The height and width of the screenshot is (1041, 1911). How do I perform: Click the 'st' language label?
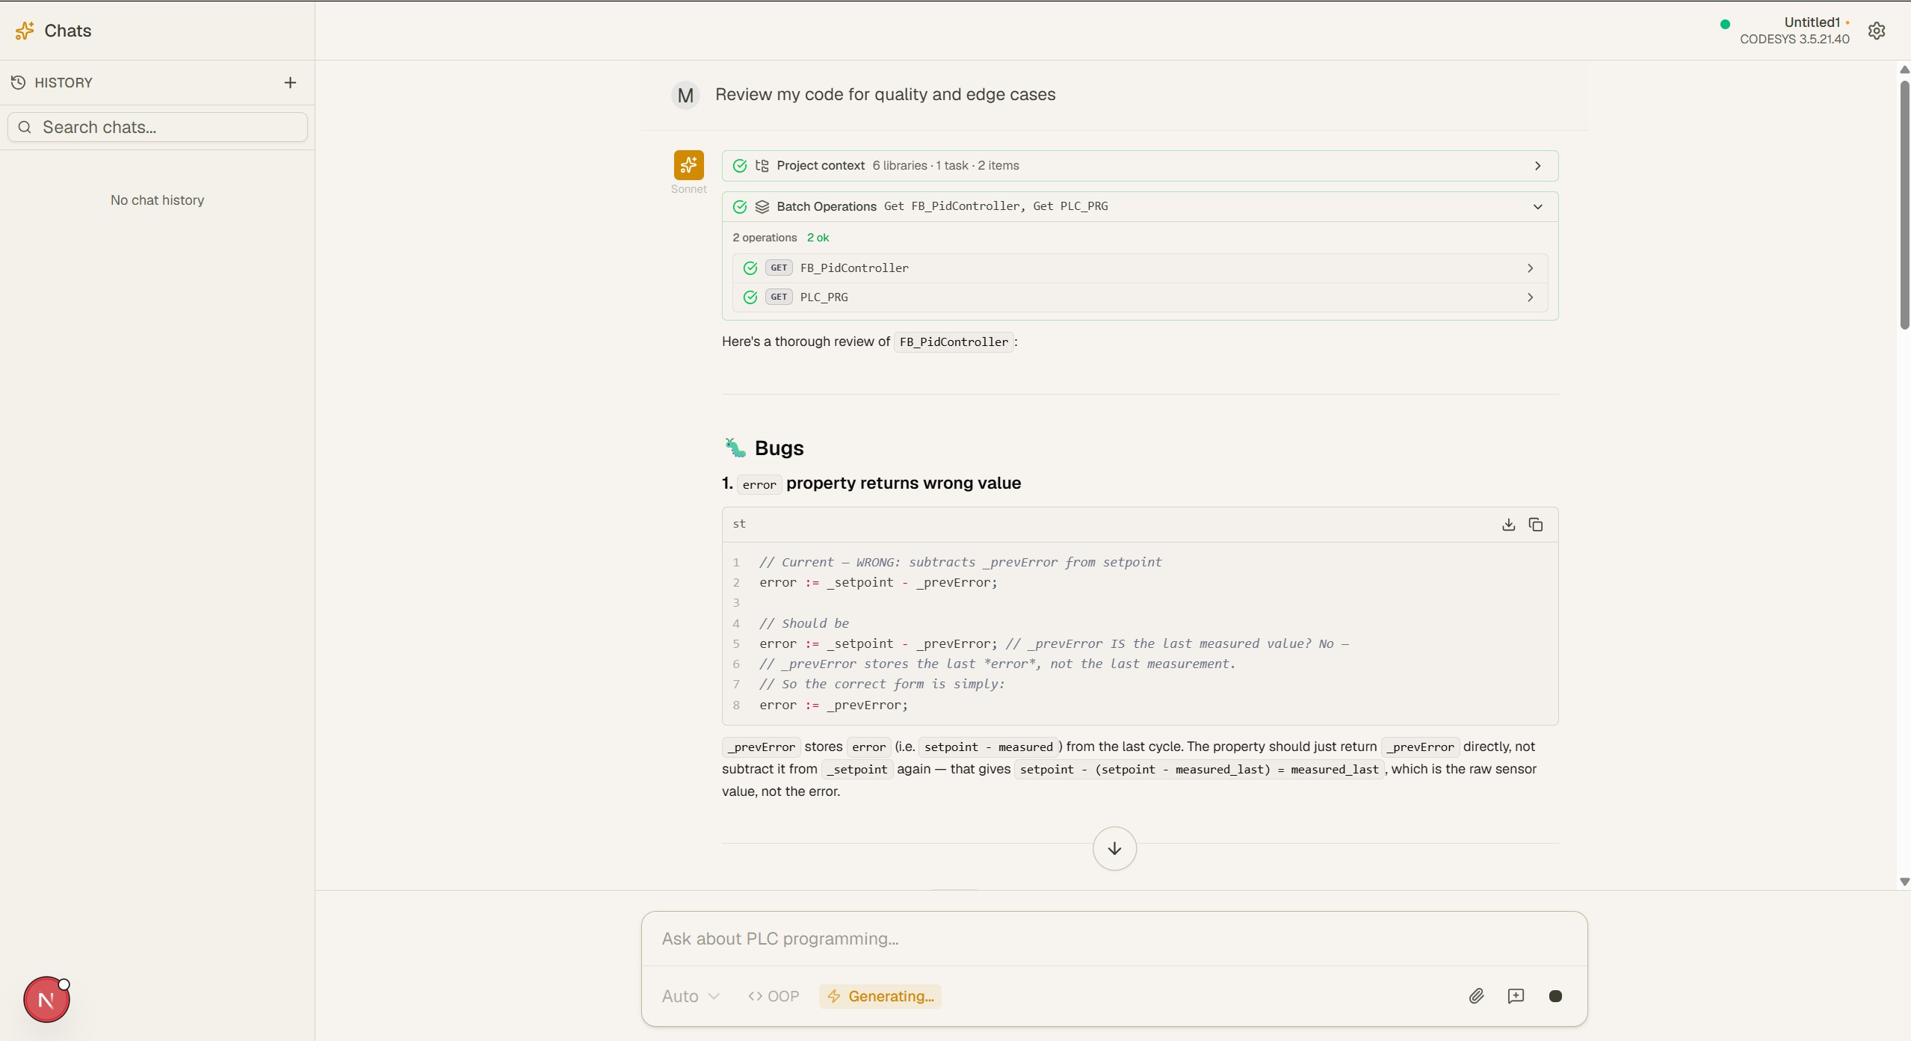[739, 524]
